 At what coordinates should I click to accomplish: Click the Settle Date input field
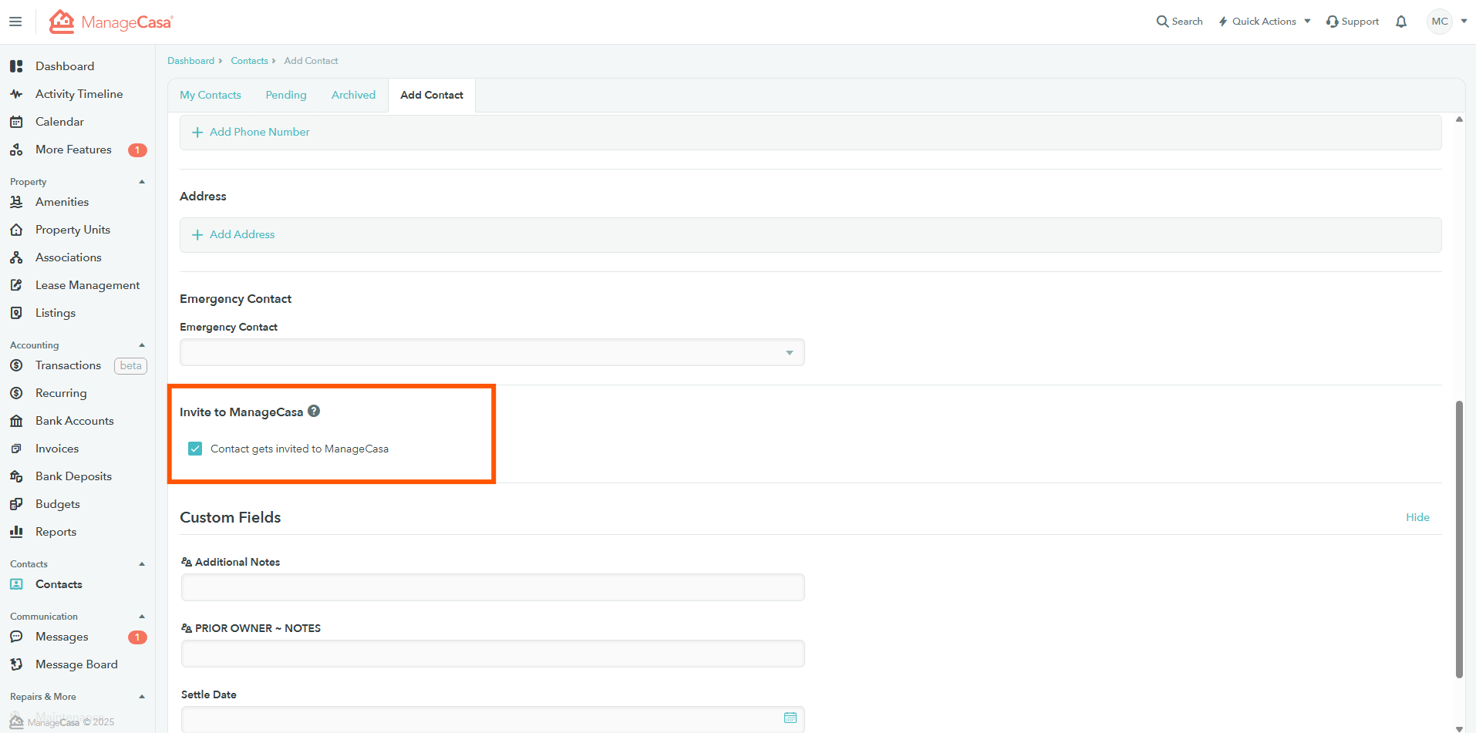[493, 719]
